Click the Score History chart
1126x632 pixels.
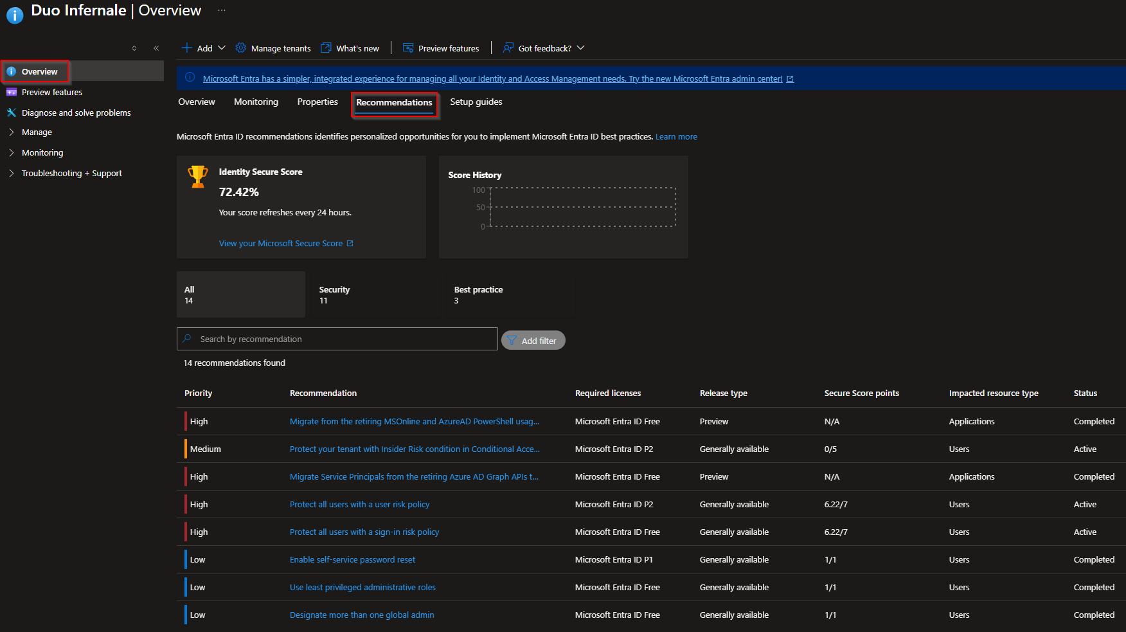point(582,207)
